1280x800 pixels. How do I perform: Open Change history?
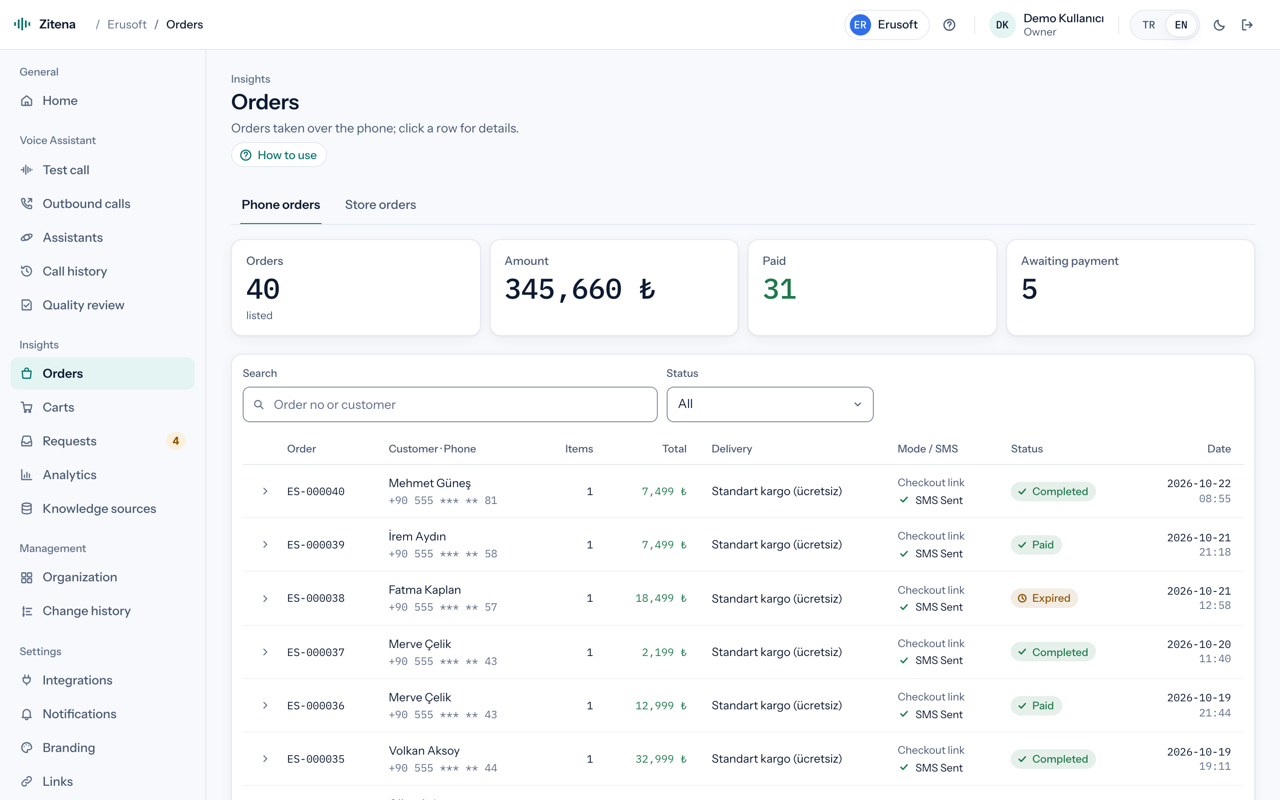pos(103,611)
